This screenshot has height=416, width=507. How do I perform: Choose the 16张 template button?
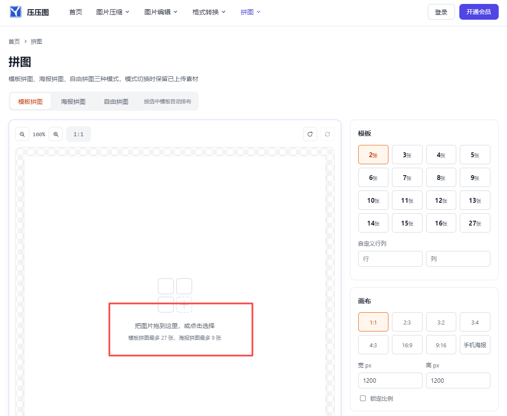[441, 223]
